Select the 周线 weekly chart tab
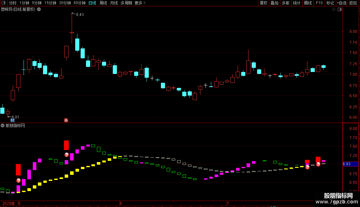 click(103, 3)
